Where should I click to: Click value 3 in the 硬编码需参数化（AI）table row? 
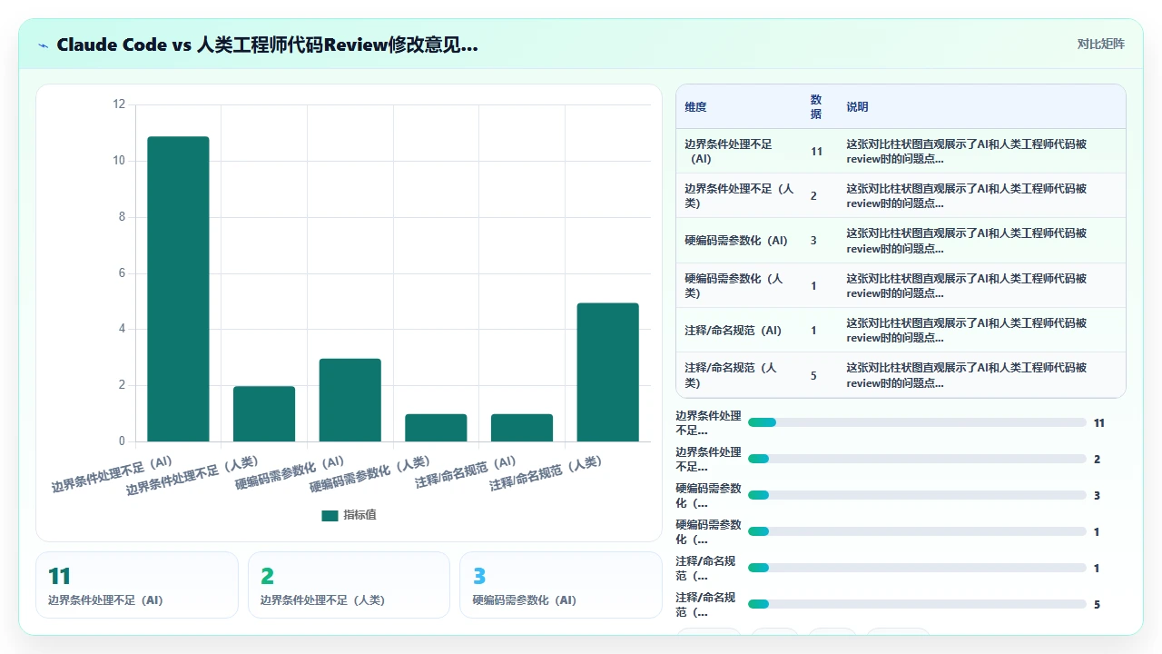[x=813, y=241]
